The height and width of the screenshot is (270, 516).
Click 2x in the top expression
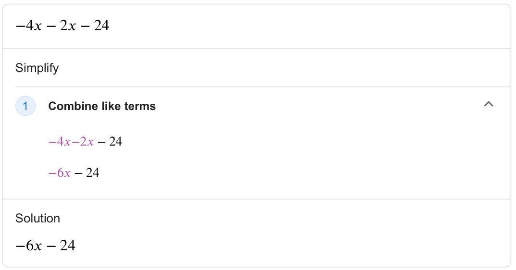(68, 26)
